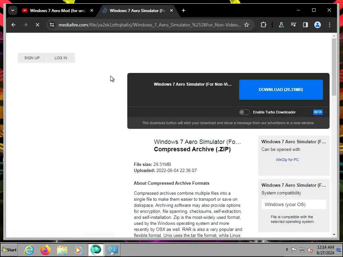Select the active browser taskbar icon
The image size is (343, 257).
click(95, 250)
